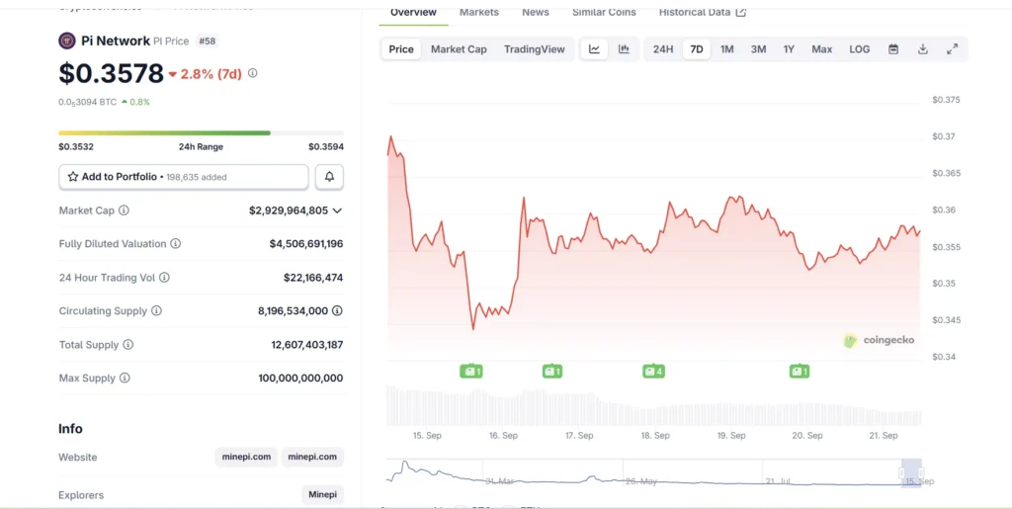Viewport: 1012px width, 509px height.
Task: Toggle the LOG scale option
Action: click(x=860, y=49)
